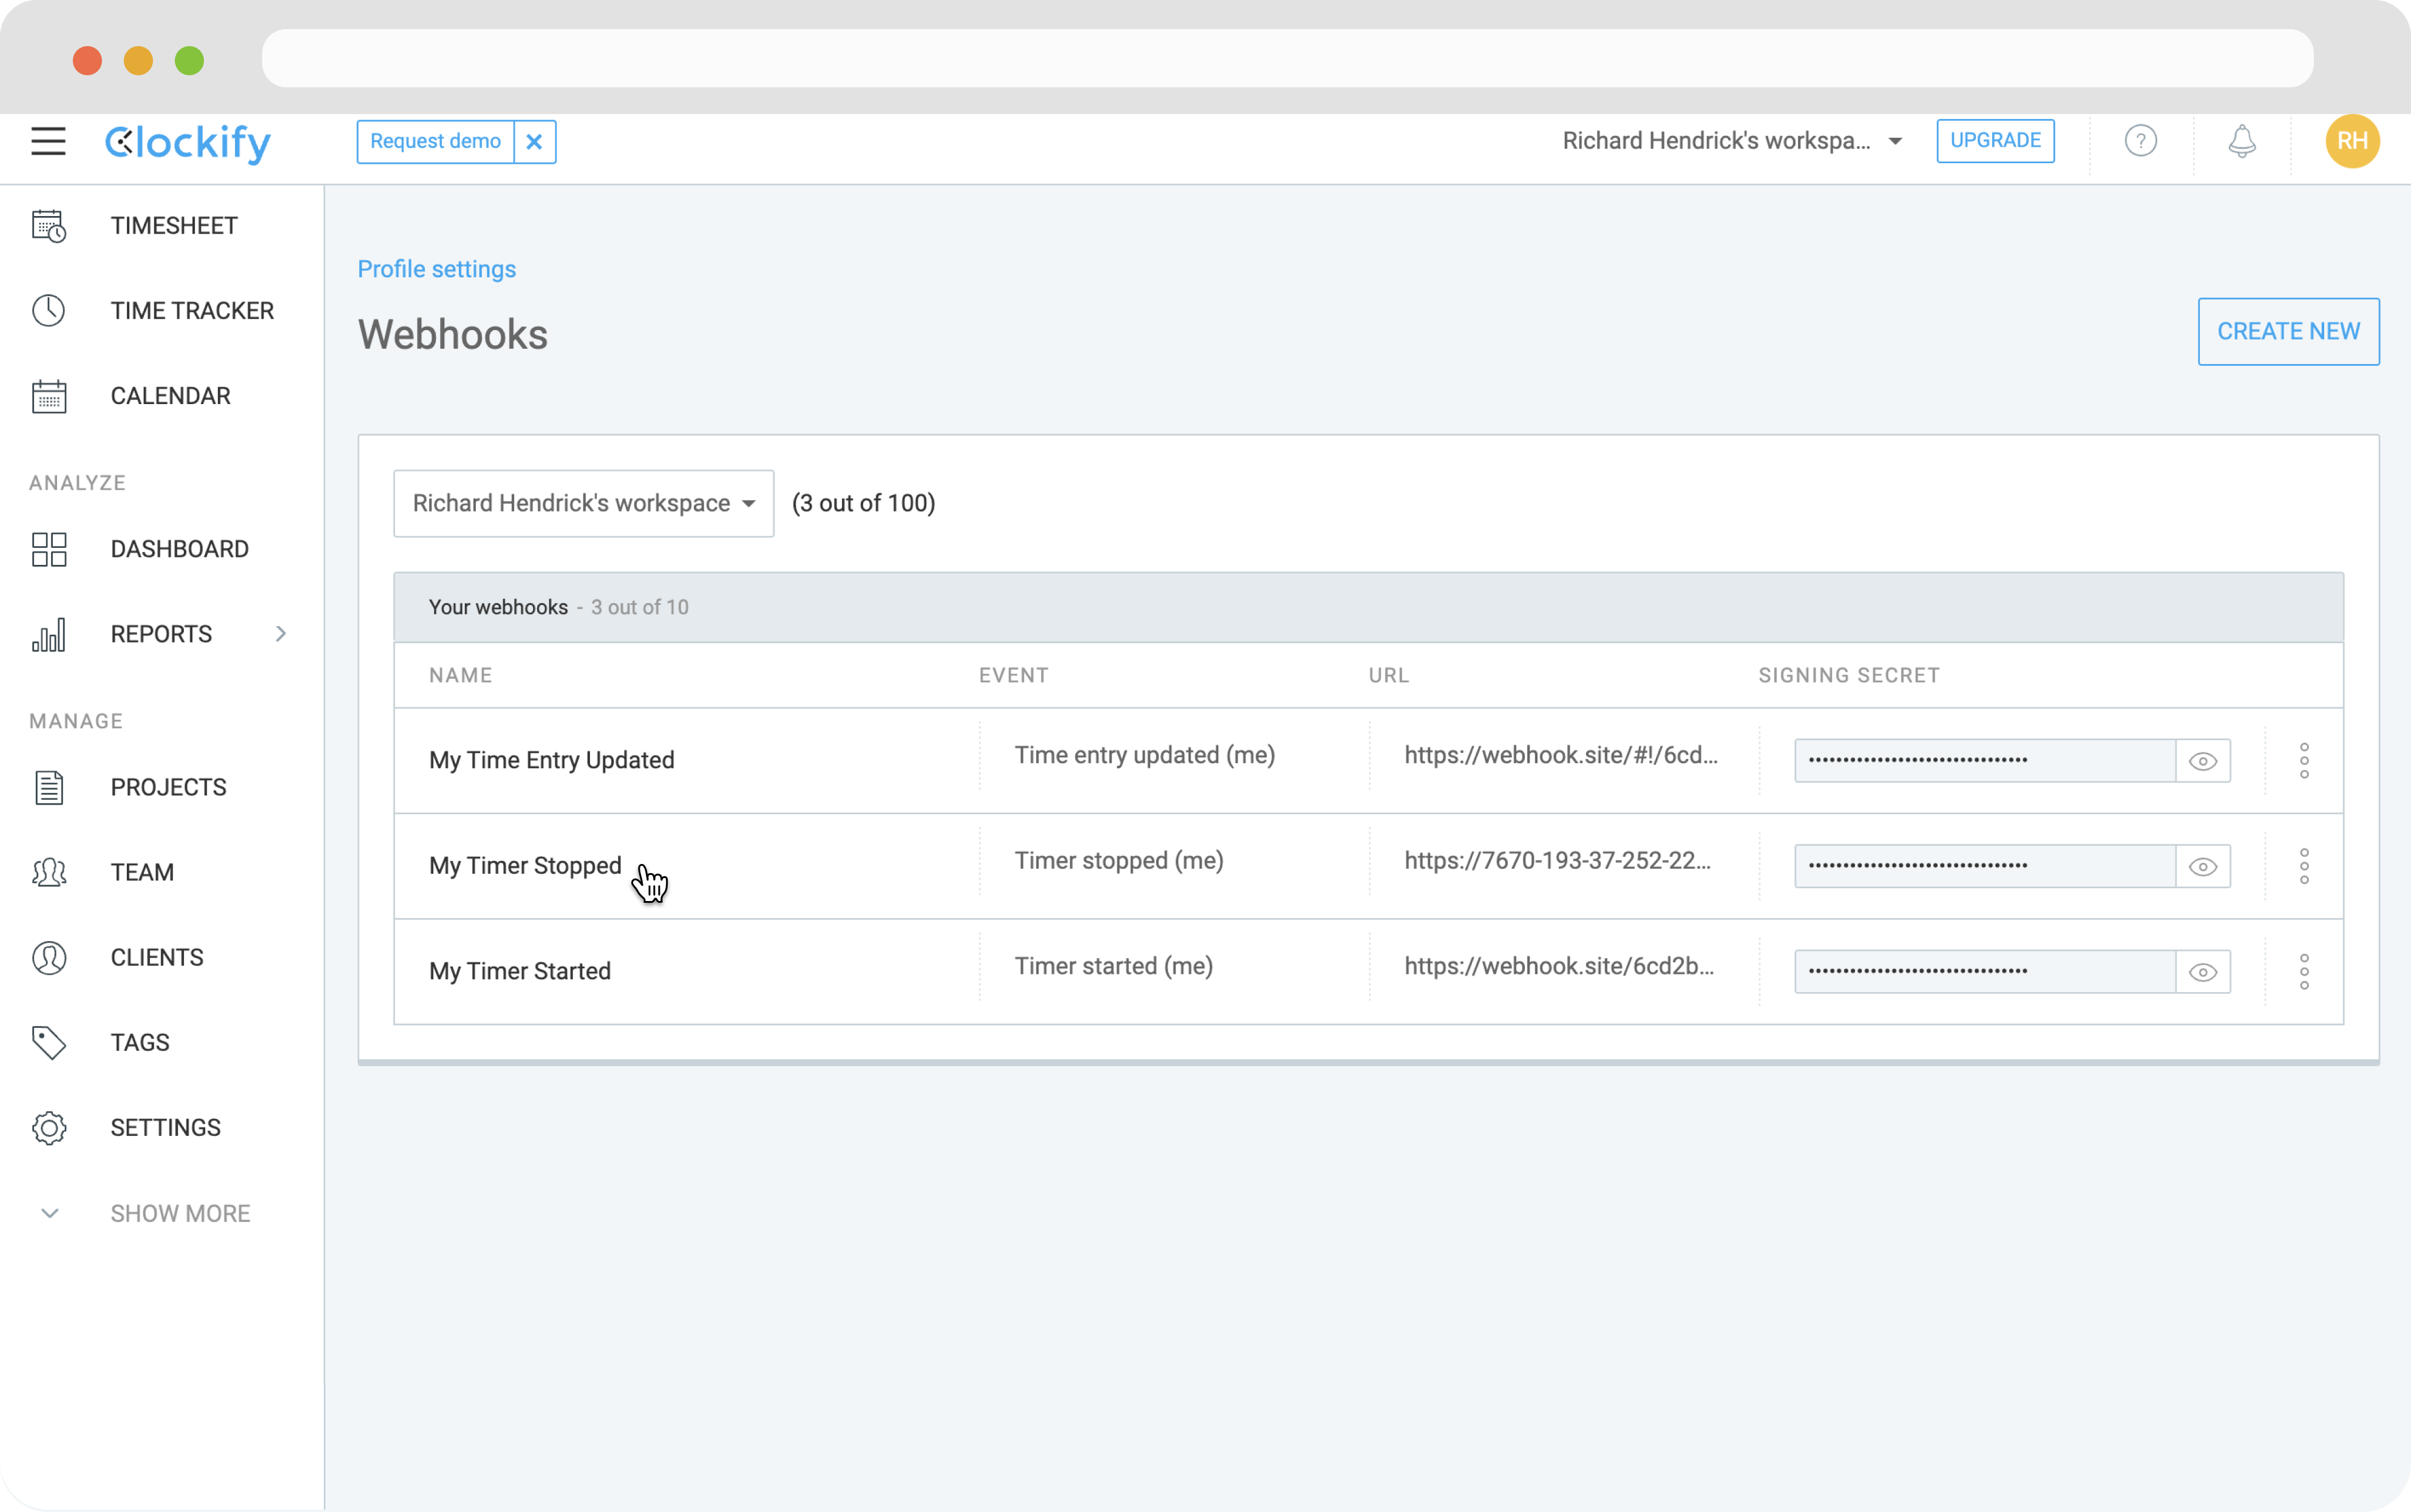This screenshot has height=1512, width=2411.
Task: Reveal signing secret for My Timer Started
Action: pos(2202,972)
